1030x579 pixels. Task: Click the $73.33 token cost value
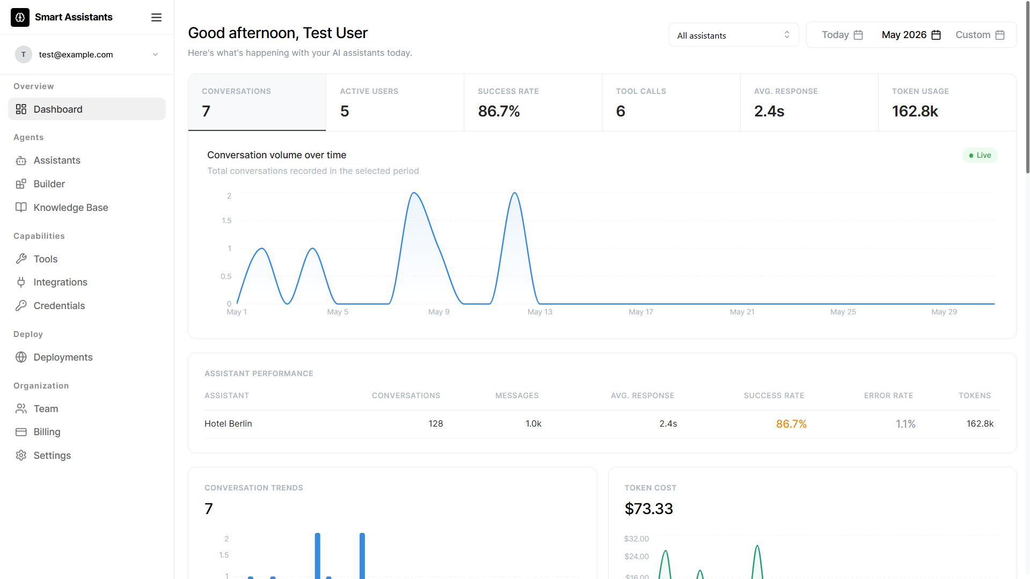click(649, 509)
